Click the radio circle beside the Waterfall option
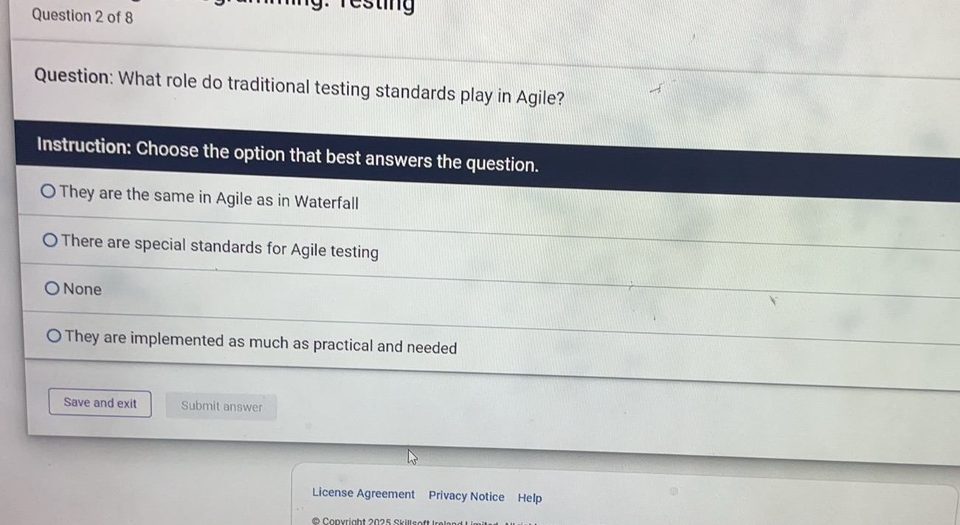 click(47, 191)
